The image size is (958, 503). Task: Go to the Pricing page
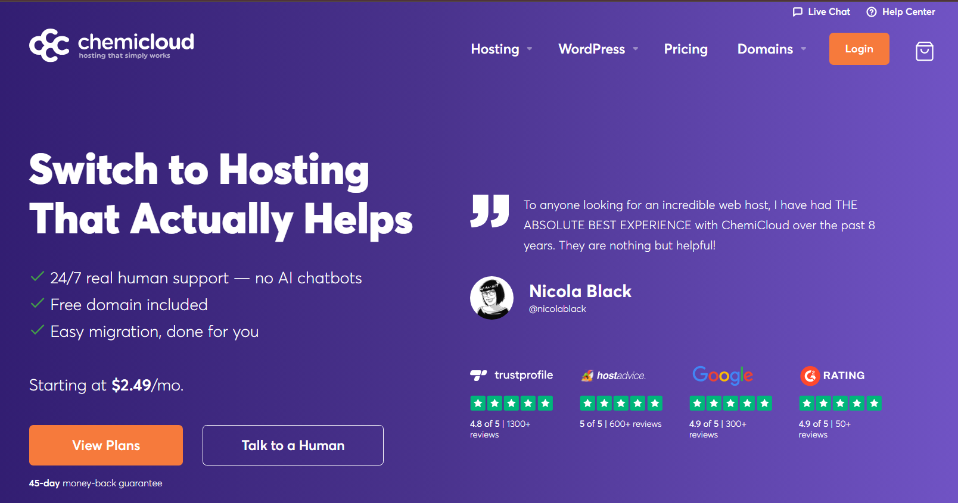point(686,49)
